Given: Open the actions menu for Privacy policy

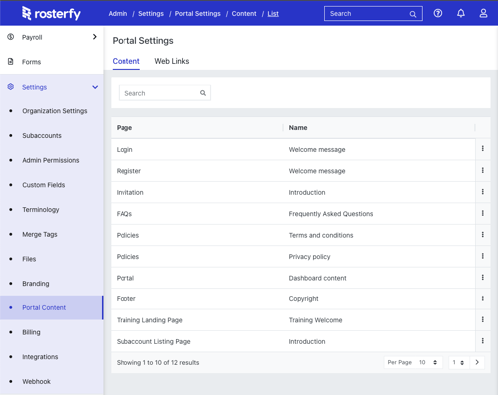Looking at the screenshot, I should [483, 256].
